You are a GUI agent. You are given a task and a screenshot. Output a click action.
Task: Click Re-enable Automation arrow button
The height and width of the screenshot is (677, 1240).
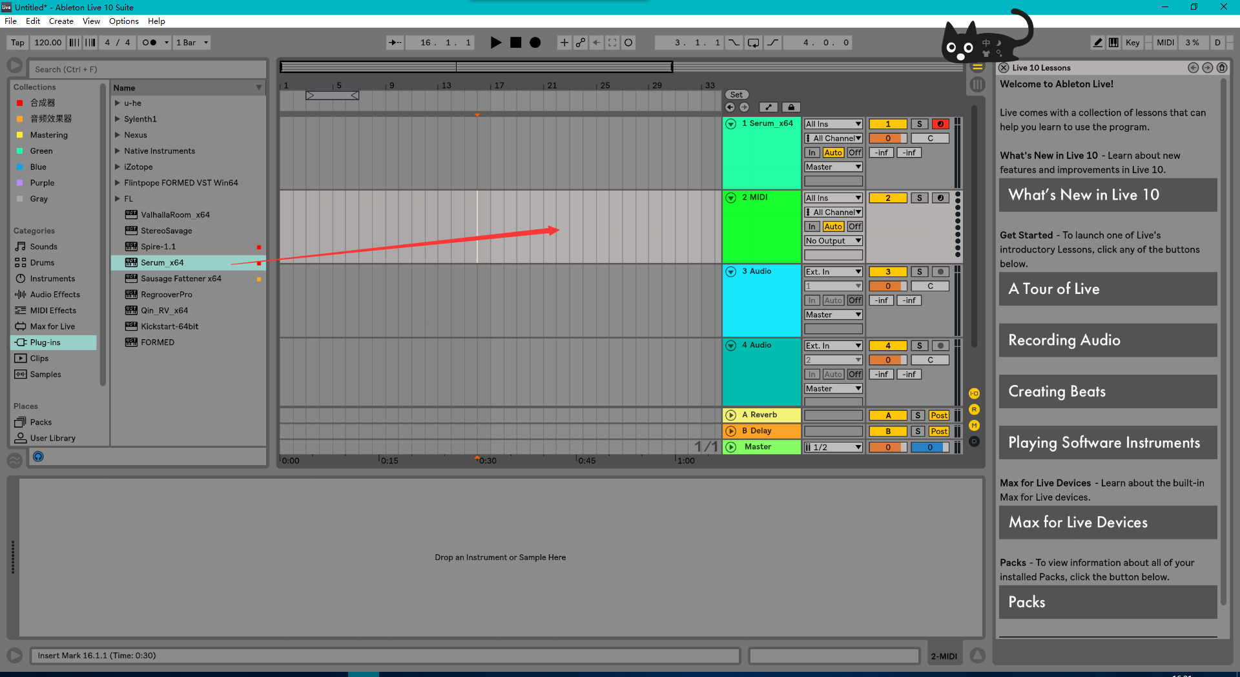click(597, 43)
